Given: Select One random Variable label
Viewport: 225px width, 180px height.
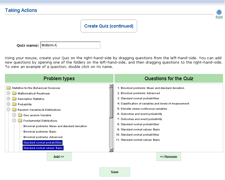Looking at the screenshot, I should coord(37,115).
